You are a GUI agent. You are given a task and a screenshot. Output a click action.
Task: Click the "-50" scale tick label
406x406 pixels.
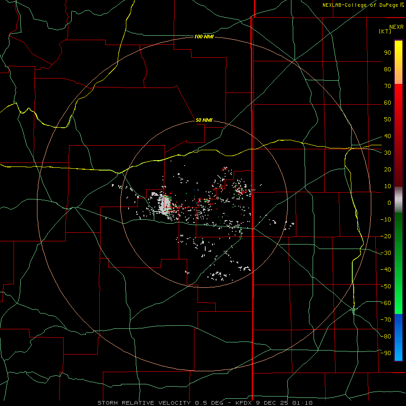386,286
